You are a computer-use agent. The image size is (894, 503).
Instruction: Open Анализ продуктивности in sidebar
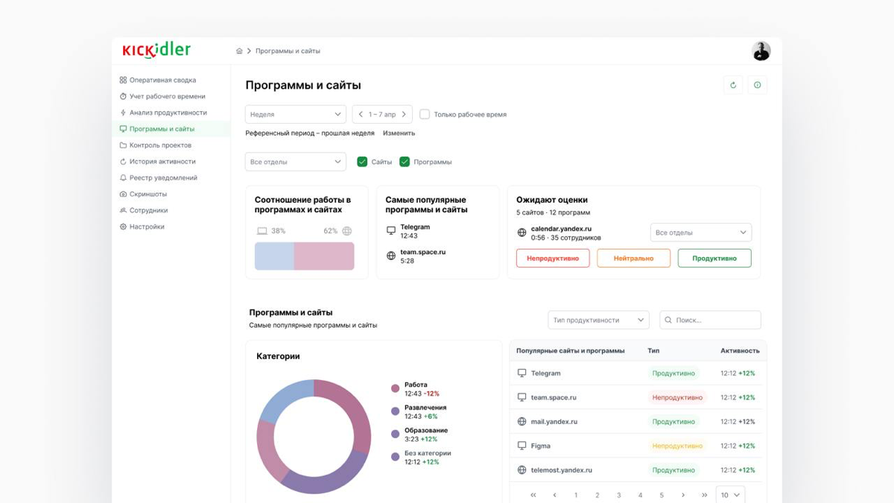pos(171,113)
